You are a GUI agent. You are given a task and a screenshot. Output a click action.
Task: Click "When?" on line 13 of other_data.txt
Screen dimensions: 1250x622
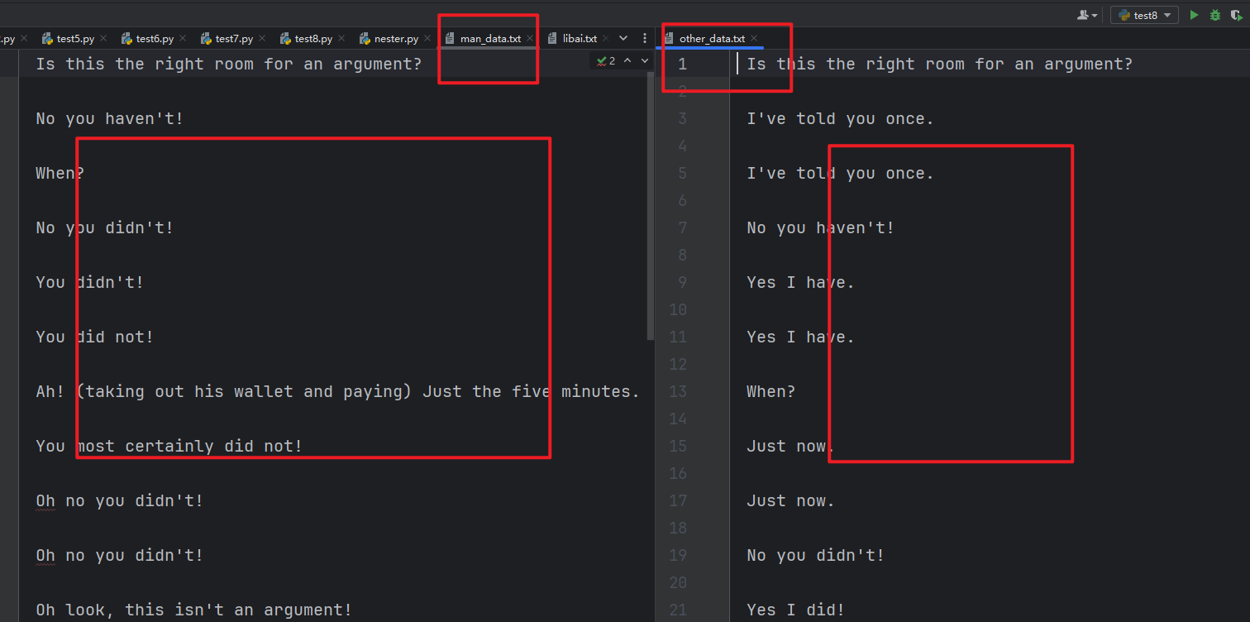(771, 391)
